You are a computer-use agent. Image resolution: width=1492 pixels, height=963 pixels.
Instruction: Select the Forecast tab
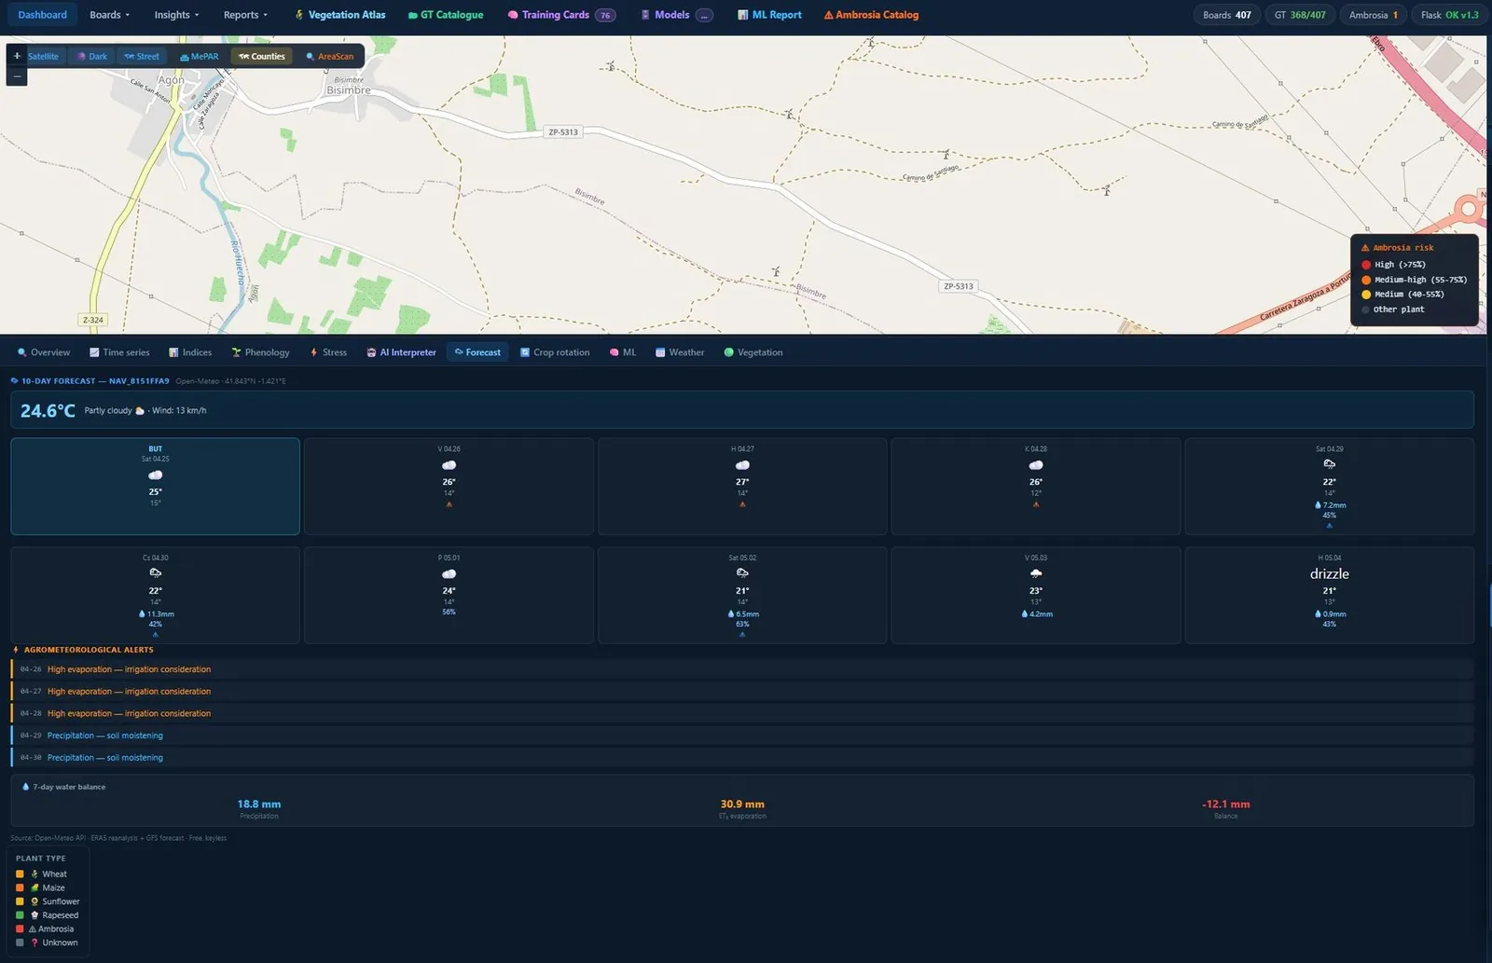pos(477,352)
